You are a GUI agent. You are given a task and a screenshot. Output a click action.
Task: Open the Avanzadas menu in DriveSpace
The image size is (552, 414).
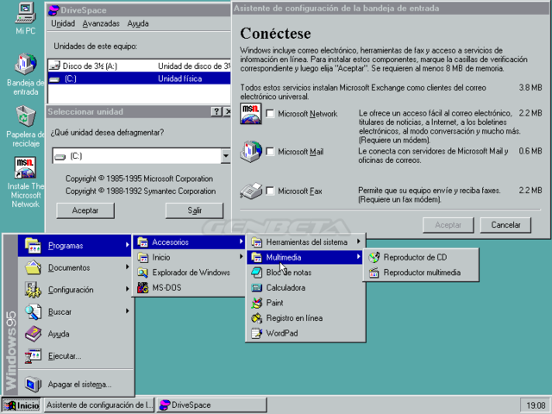pos(101,23)
